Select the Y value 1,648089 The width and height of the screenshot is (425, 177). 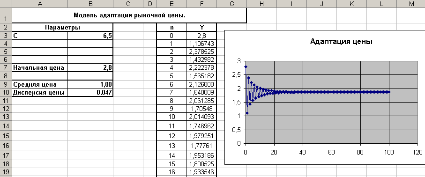pos(201,92)
